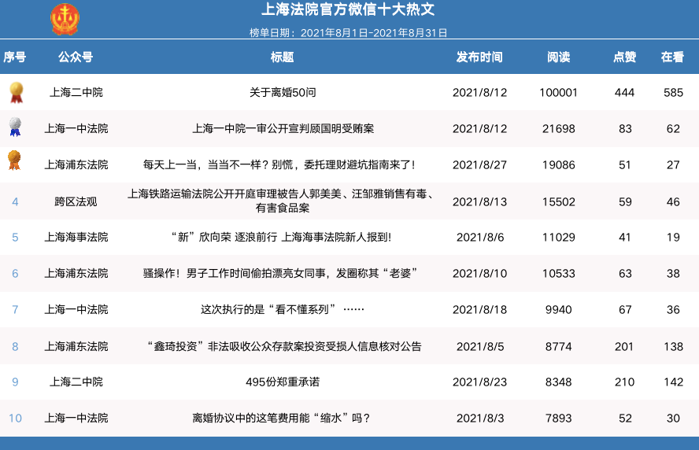Click rank number 6
The height and width of the screenshot is (450, 699).
15,273
